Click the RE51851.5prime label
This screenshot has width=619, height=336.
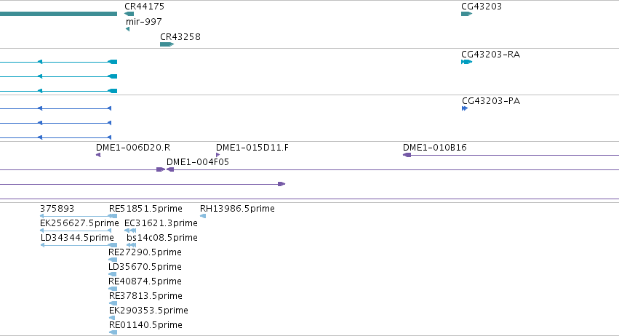click(145, 209)
